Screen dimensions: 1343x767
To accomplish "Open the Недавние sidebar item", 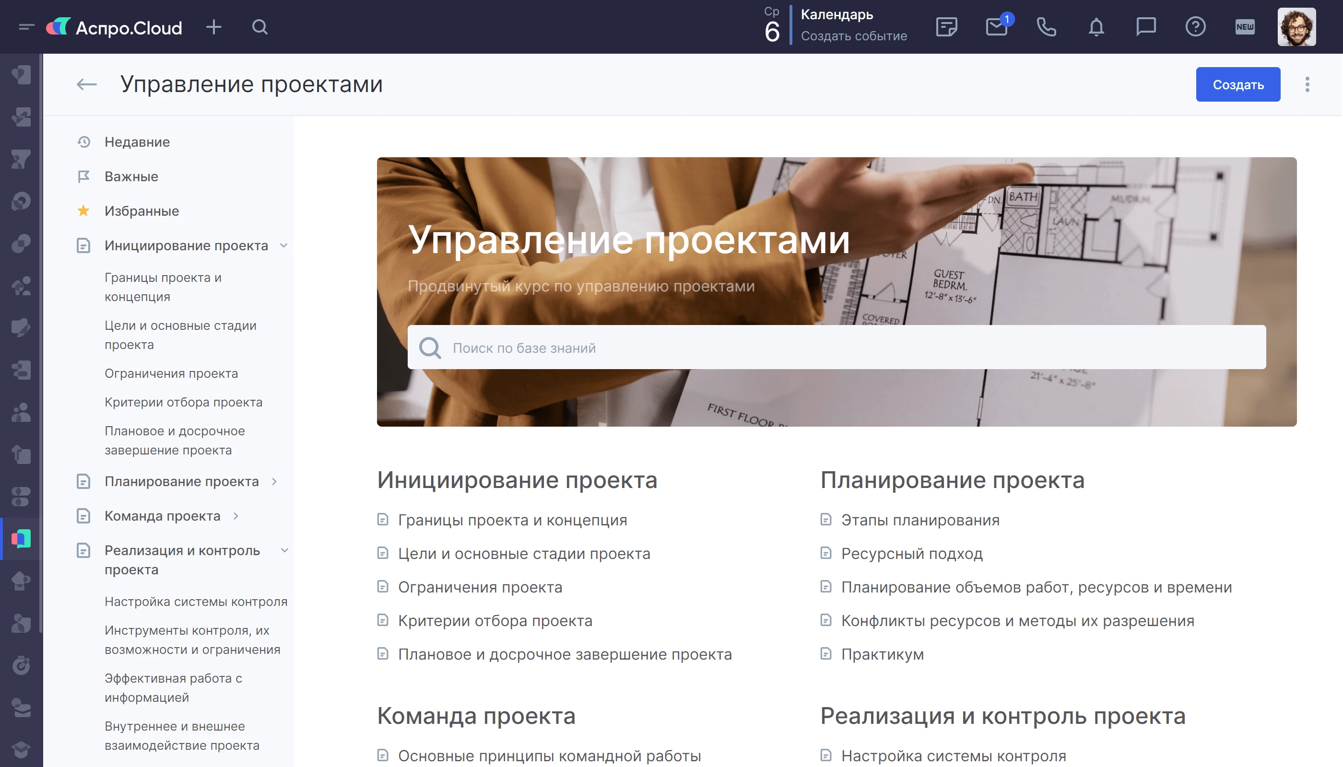I will tap(137, 142).
